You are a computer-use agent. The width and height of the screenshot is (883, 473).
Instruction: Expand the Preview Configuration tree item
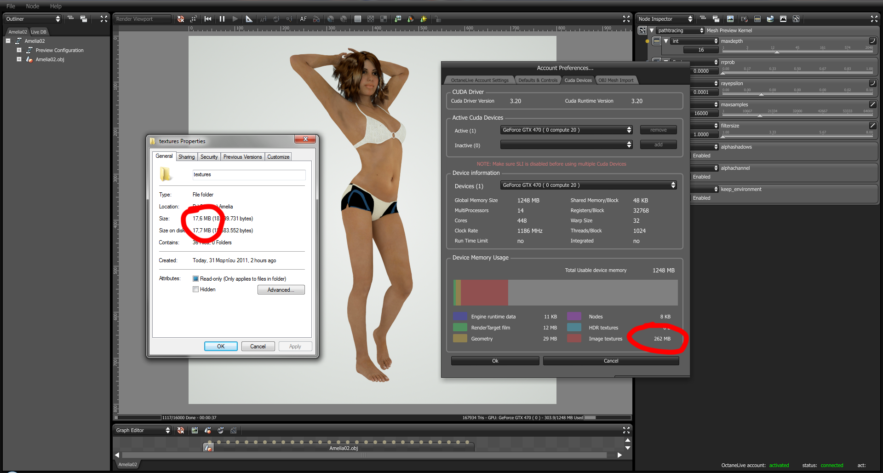tap(19, 50)
